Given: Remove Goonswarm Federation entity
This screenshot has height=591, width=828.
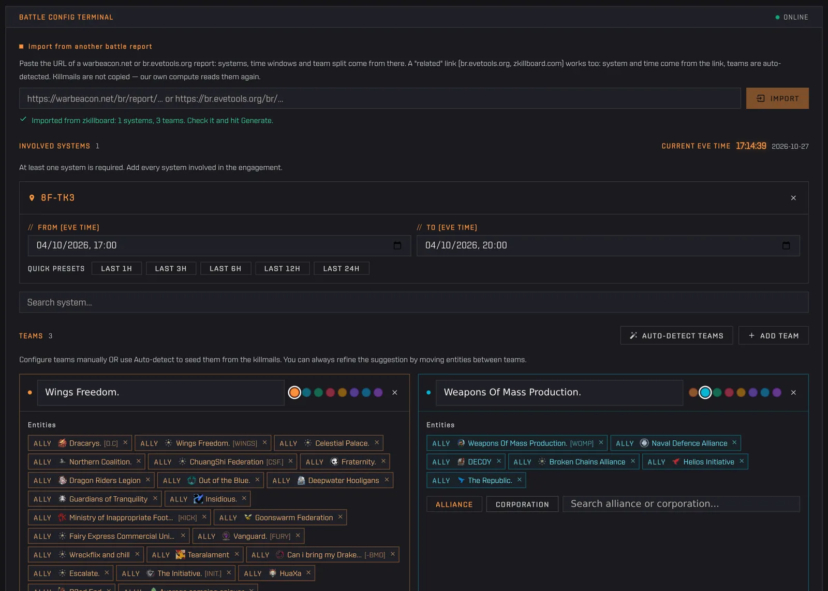Looking at the screenshot, I should (x=340, y=517).
